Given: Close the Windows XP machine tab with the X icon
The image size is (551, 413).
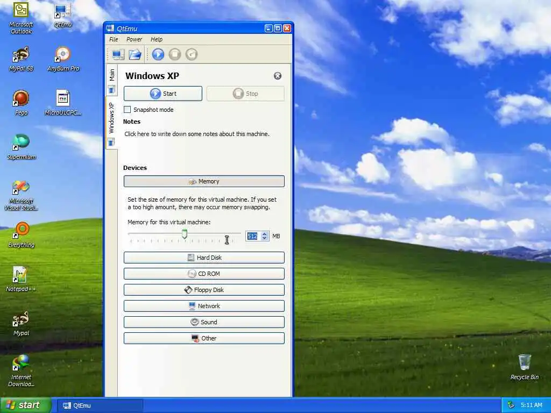Looking at the screenshot, I should 278,76.
